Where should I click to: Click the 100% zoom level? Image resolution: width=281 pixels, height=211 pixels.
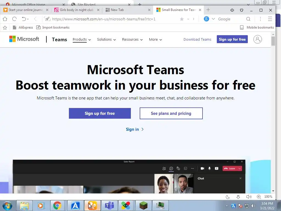(x=268, y=197)
